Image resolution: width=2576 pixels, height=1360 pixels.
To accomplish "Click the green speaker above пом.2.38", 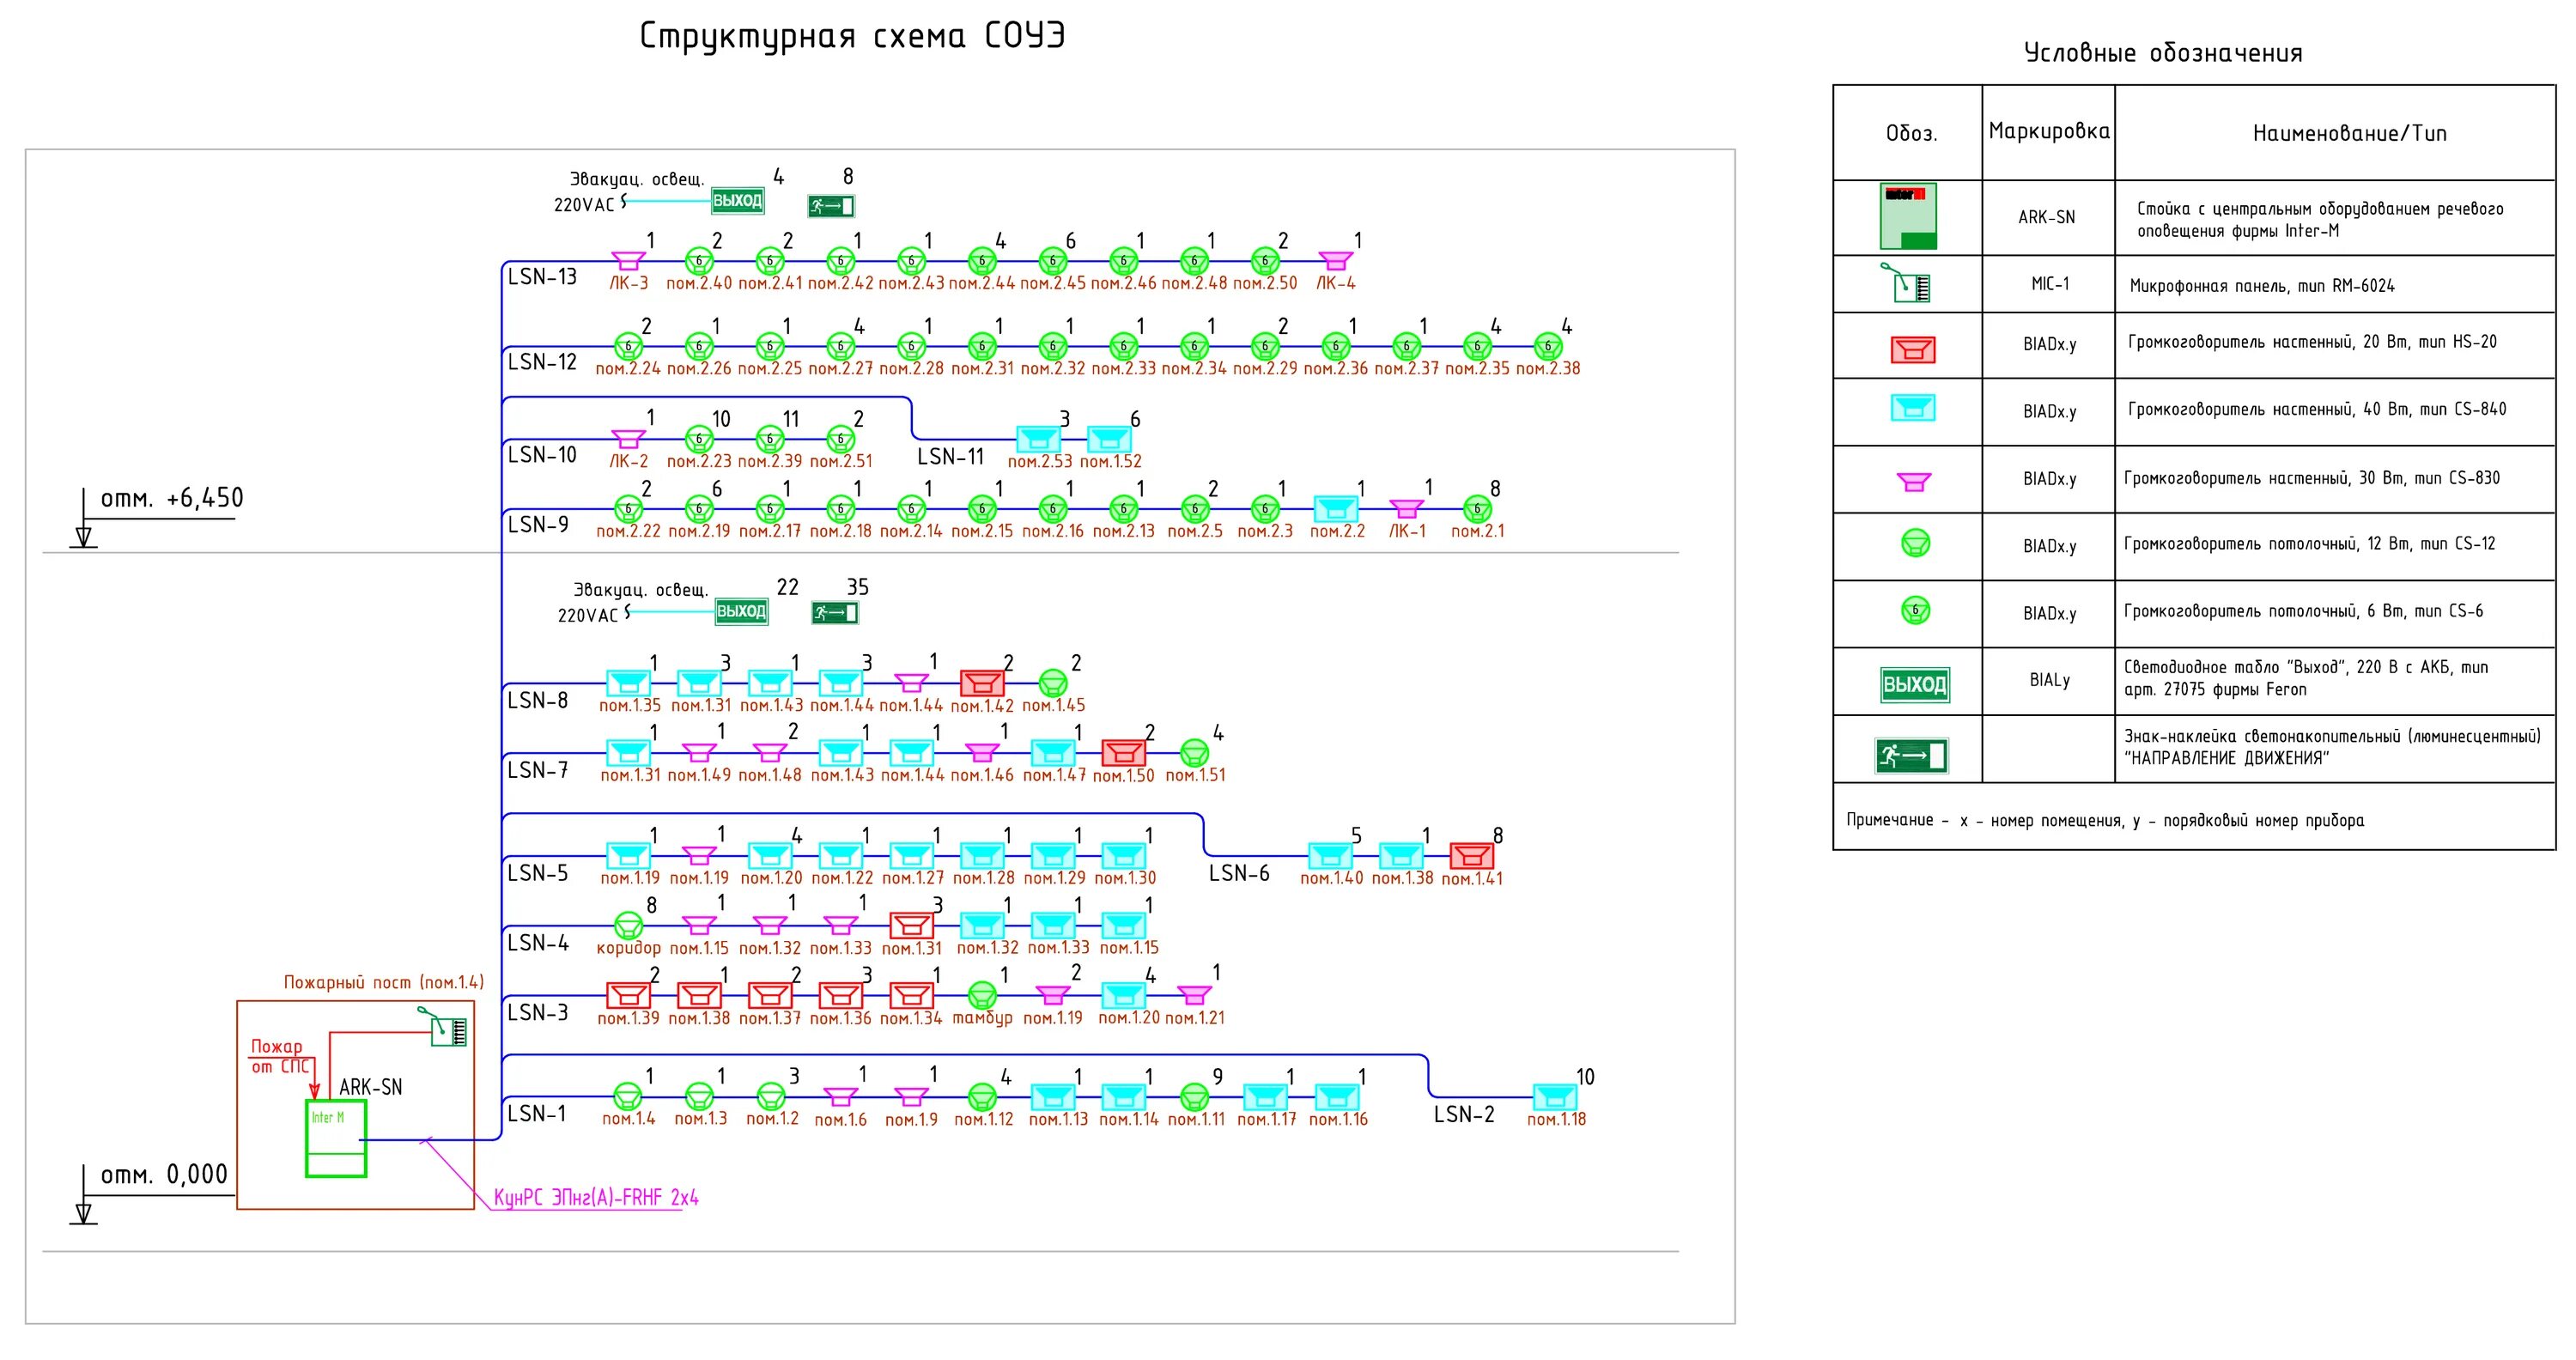I will (x=1548, y=347).
